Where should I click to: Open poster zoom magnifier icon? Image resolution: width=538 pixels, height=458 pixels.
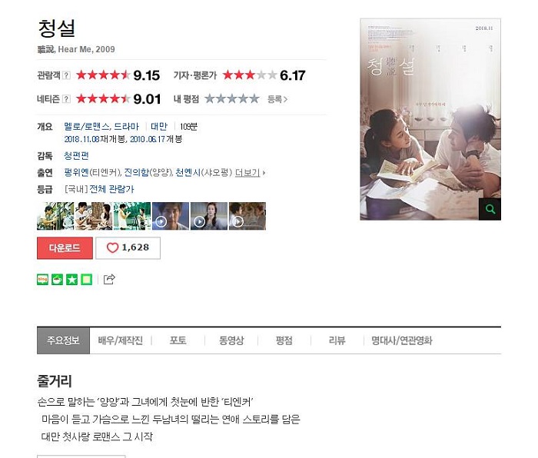(490, 209)
